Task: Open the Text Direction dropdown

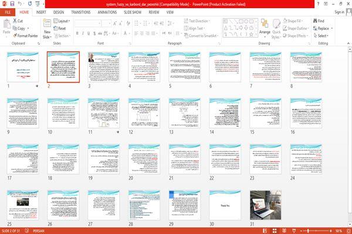Action: click(x=197, y=21)
